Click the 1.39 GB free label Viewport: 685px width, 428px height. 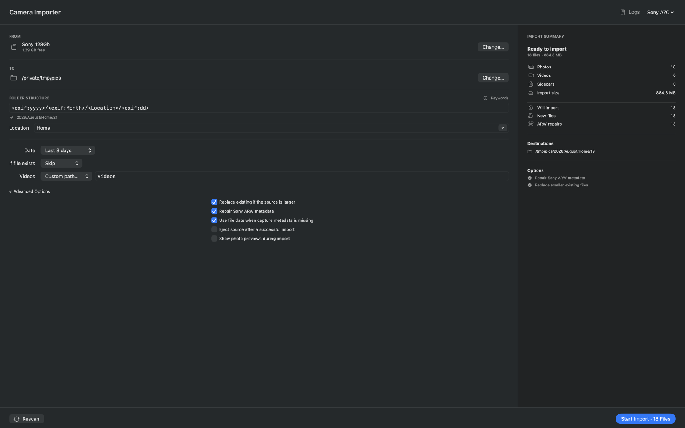pos(33,50)
